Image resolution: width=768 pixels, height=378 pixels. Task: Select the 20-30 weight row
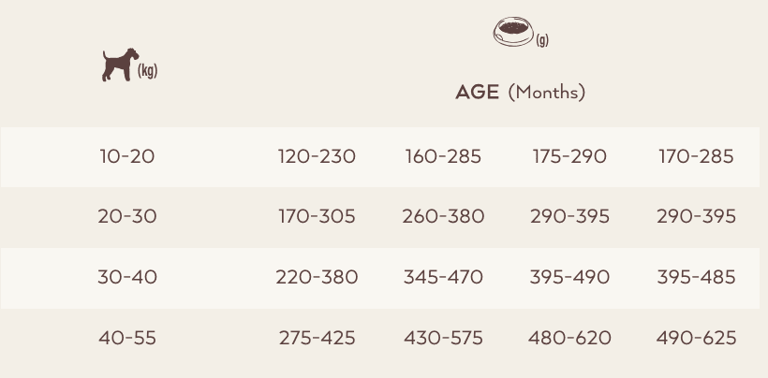380,217
